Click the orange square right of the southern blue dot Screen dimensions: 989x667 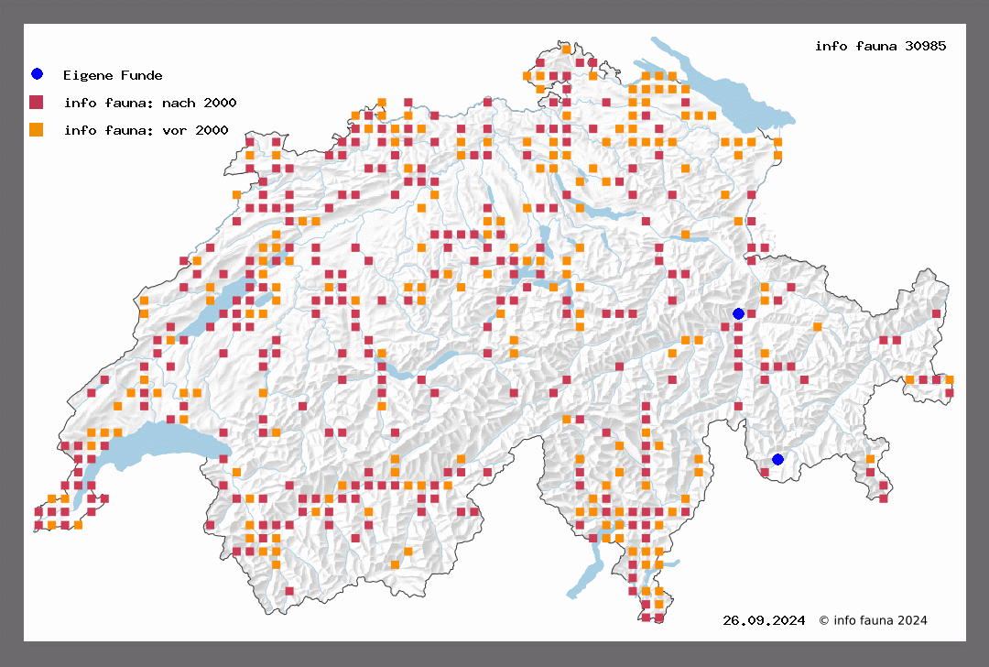pyautogui.click(x=870, y=459)
